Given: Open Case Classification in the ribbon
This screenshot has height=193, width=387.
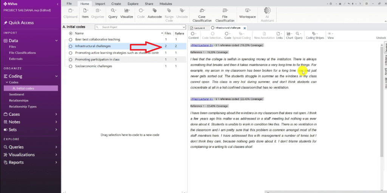Looking at the screenshot, I should (202, 13).
